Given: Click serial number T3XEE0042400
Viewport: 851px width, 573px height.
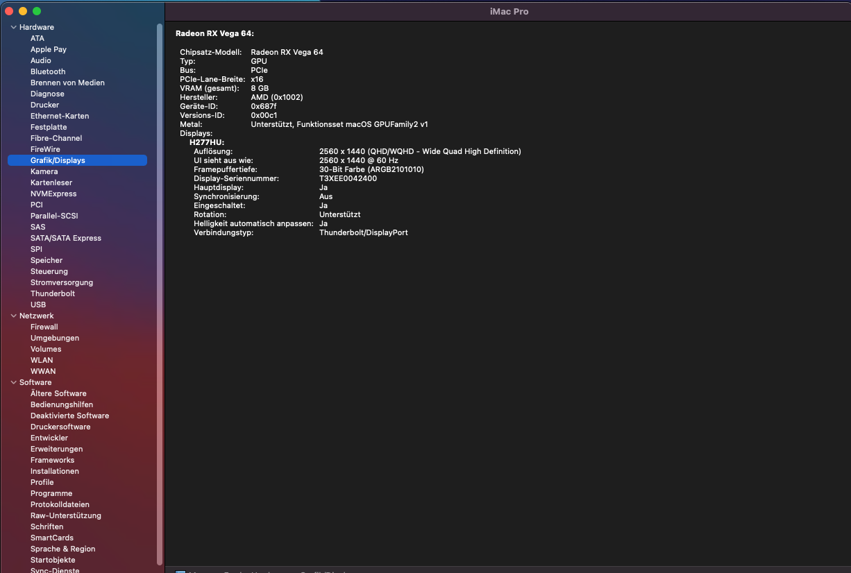Looking at the screenshot, I should tap(348, 178).
